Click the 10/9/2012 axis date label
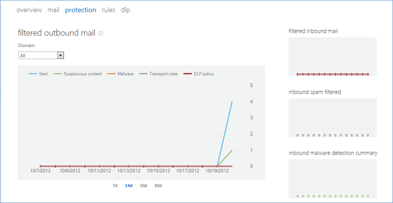Image resolution: width=393 pixels, height=203 pixels. (70, 171)
